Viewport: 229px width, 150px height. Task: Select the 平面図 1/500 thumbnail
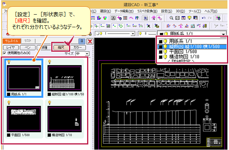point(24,119)
